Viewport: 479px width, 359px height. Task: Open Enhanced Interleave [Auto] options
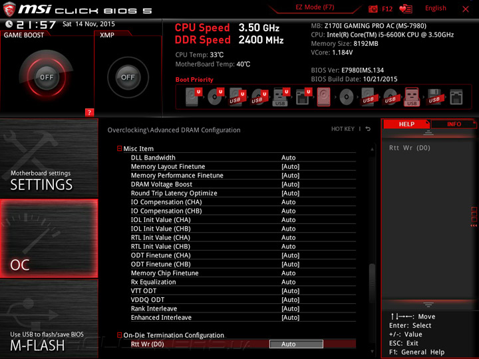coord(290,317)
